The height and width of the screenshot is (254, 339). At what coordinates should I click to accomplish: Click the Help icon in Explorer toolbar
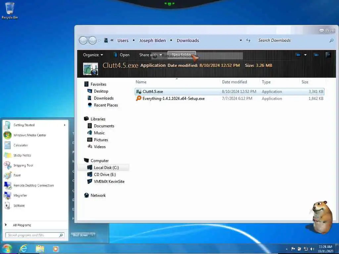(x=328, y=55)
